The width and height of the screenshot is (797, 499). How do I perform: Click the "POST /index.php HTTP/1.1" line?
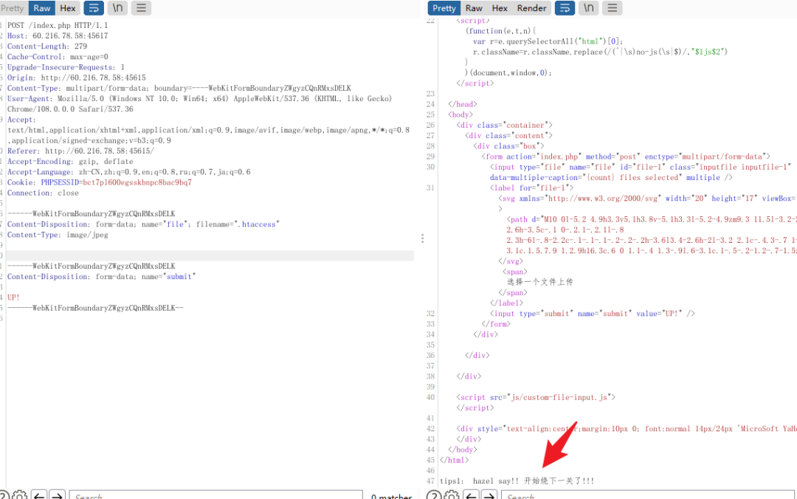pyautogui.click(x=58, y=25)
